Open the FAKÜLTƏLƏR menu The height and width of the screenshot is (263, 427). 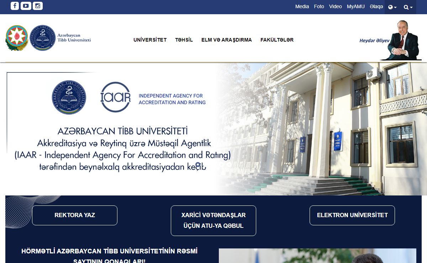tap(277, 40)
